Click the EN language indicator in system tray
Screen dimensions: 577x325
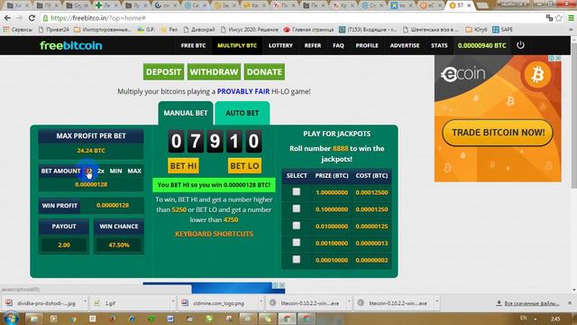(x=523, y=318)
